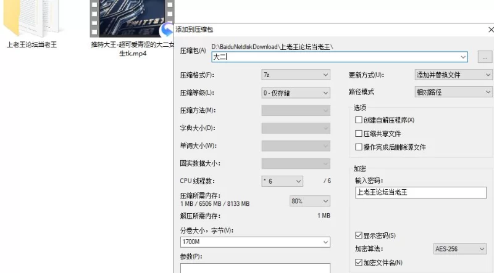This screenshot has width=494, height=273.
Task: Click the 推特大王 mp4 file name
Action: 133,49
